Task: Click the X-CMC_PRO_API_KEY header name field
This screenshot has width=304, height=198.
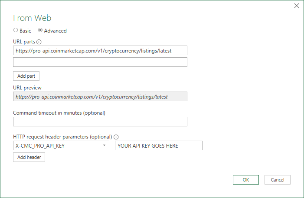Action: pos(57,146)
